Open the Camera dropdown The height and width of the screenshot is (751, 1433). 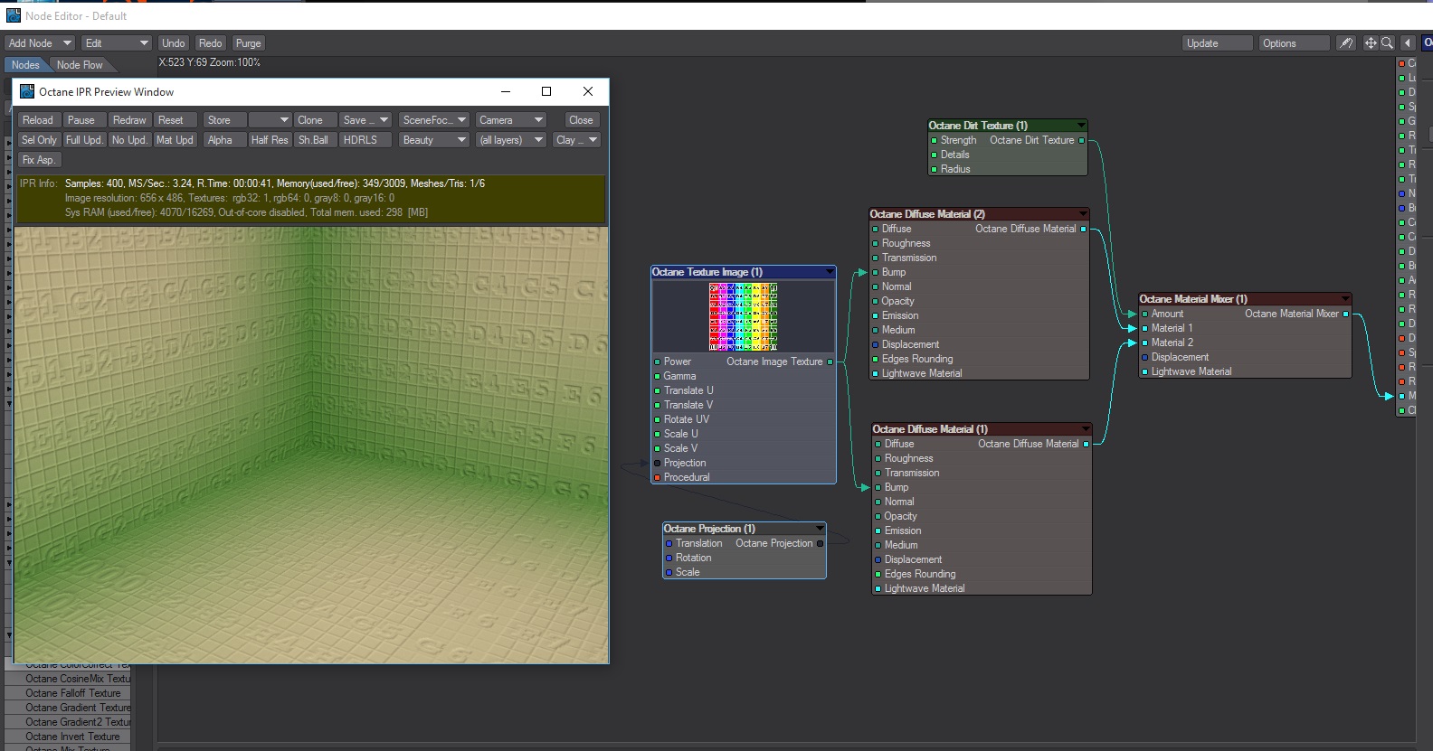(511, 120)
